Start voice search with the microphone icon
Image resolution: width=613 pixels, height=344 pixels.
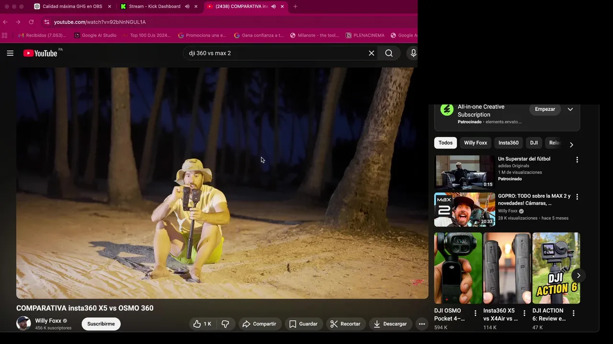413,53
